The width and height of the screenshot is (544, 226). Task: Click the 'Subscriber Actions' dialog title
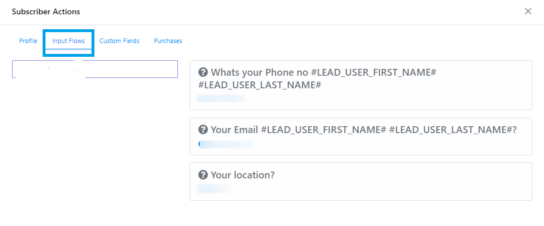(x=46, y=11)
